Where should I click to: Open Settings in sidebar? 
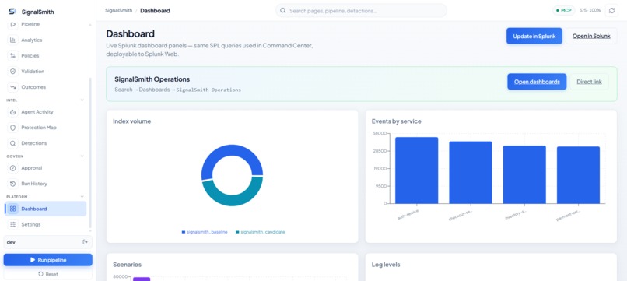(47, 224)
